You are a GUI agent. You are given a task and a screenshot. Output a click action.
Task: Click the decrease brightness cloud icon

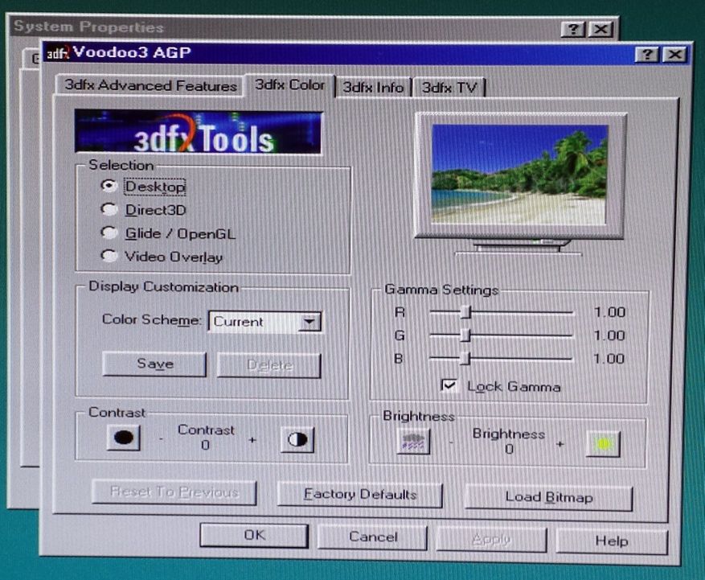pyautogui.click(x=413, y=442)
